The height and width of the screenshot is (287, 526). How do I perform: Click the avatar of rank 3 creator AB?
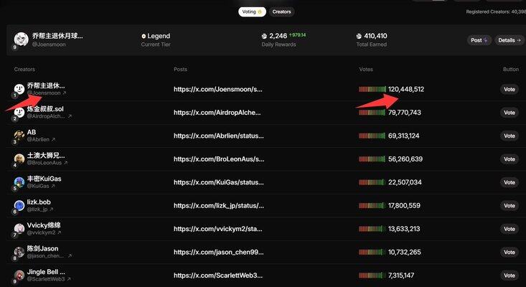(x=19, y=136)
